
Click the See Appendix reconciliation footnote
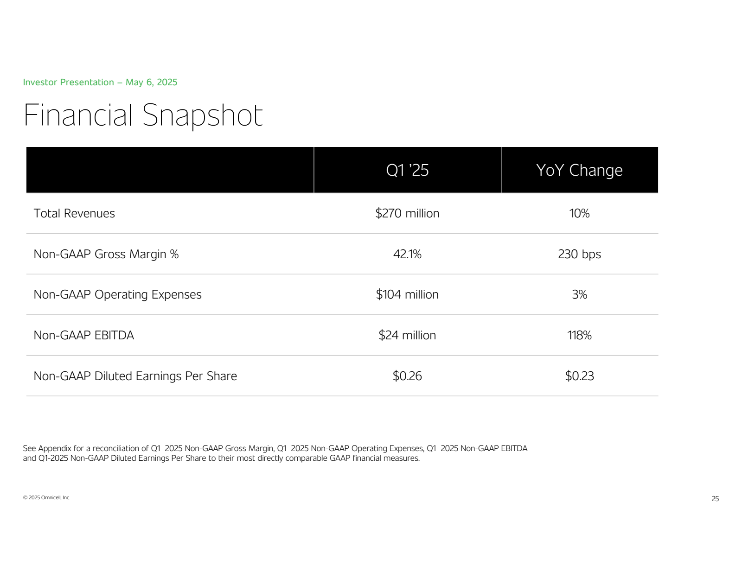point(275,453)
